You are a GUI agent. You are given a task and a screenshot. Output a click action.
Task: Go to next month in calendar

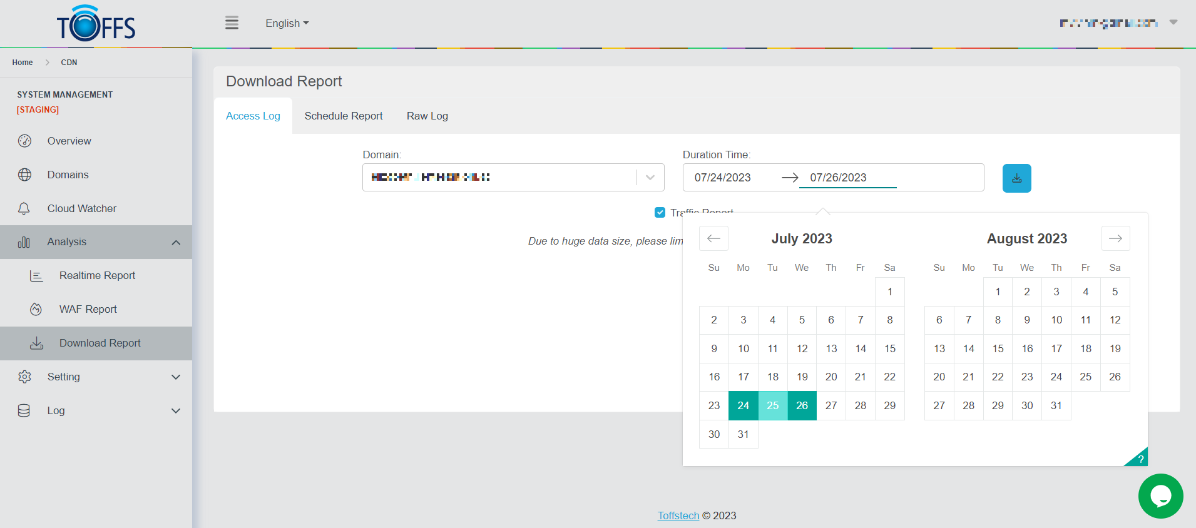[x=1115, y=238]
